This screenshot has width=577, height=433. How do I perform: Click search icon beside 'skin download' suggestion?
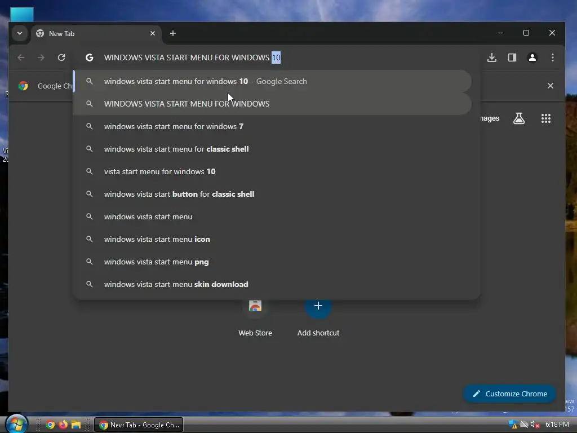click(x=90, y=284)
